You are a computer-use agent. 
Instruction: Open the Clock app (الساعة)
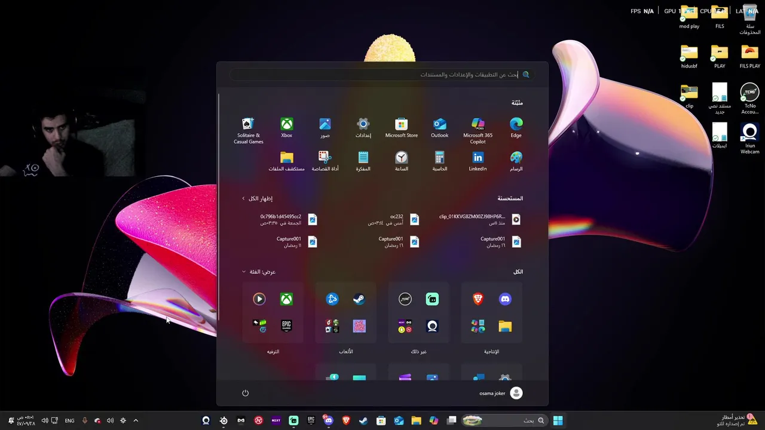click(402, 161)
